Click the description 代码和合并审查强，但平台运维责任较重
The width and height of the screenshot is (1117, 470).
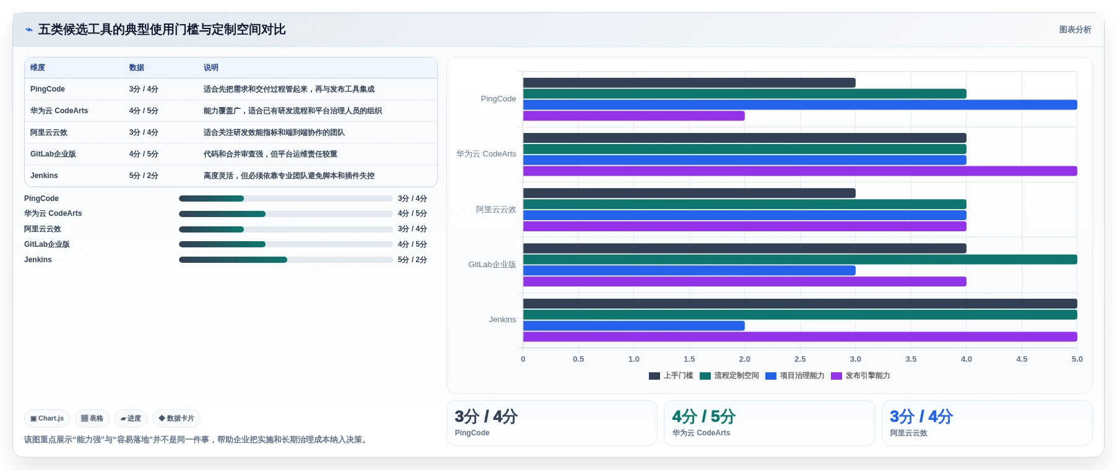pyautogui.click(x=271, y=154)
